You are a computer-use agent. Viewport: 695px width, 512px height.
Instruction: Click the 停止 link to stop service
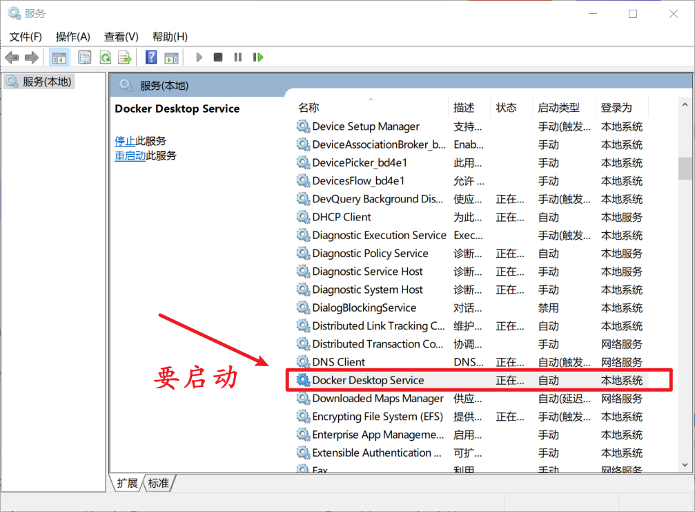pos(125,141)
